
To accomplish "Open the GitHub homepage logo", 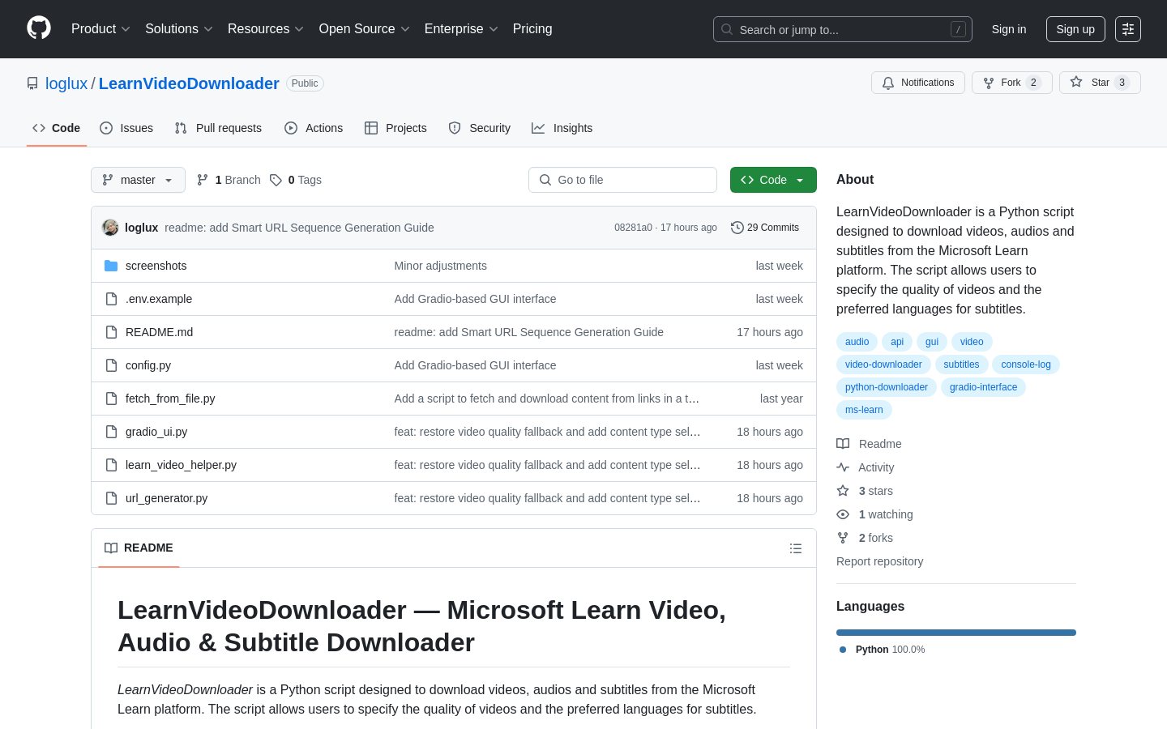I will tap(39, 28).
